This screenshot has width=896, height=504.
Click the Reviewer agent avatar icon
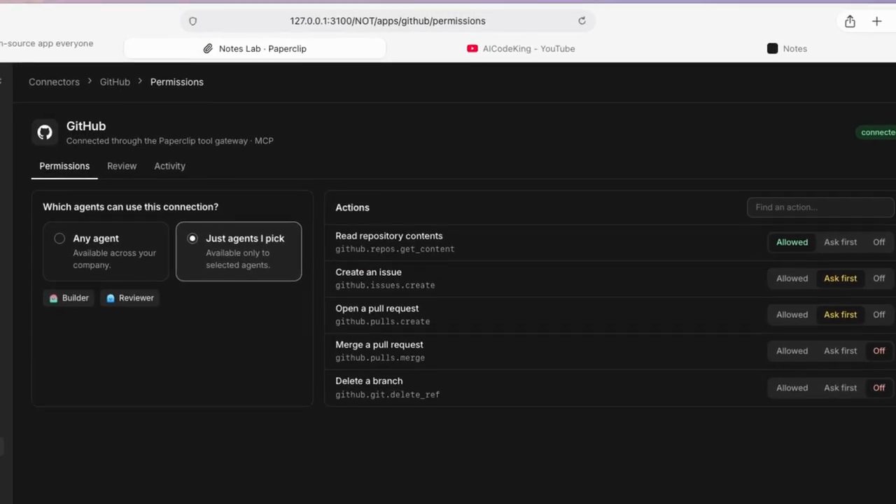111,298
